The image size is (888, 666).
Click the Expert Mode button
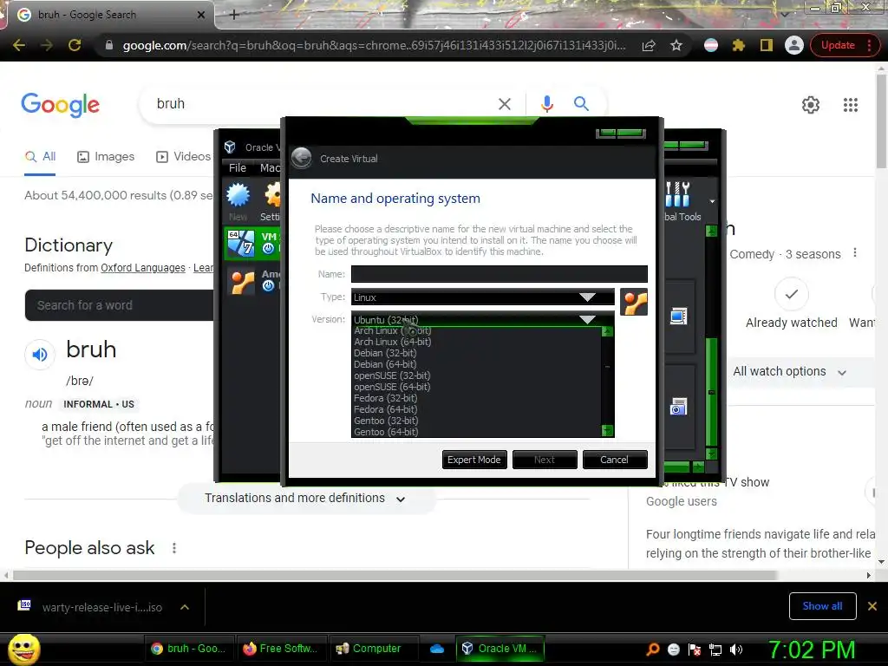(x=474, y=460)
